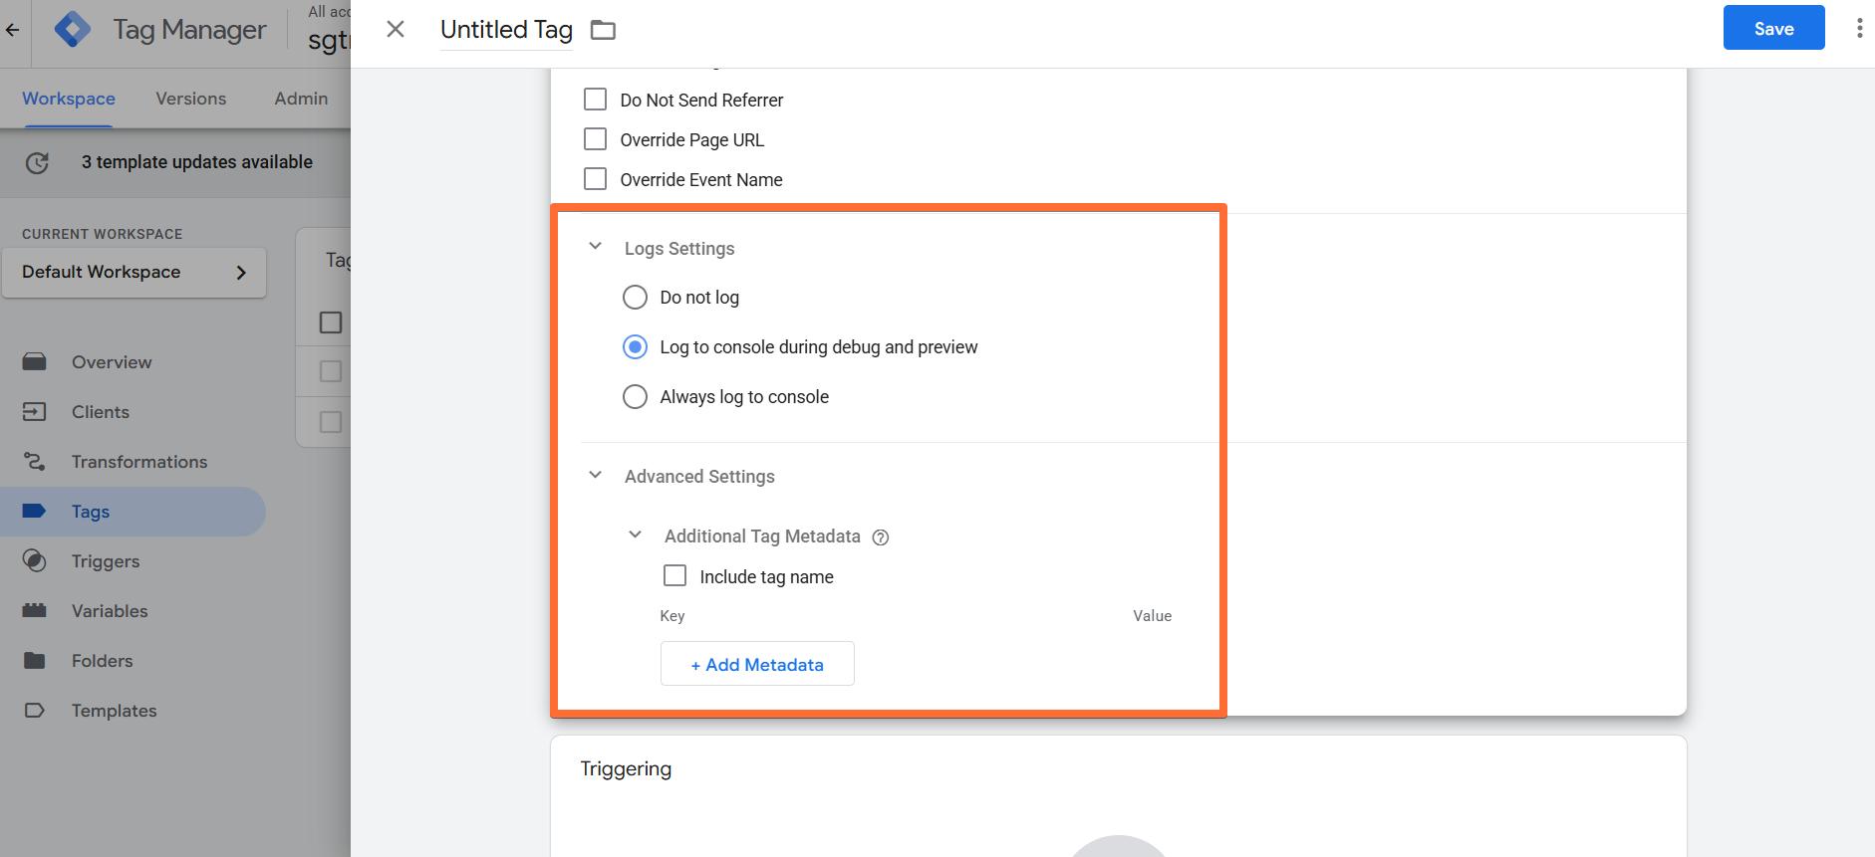Add a metadata row
Image resolution: width=1875 pixels, height=857 pixels.
tap(757, 664)
